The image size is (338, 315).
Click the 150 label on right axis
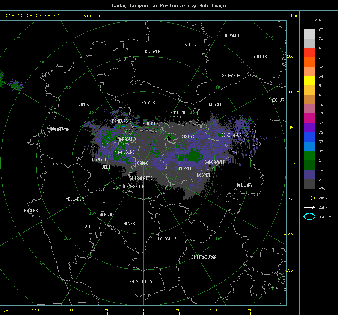pos(290,56)
